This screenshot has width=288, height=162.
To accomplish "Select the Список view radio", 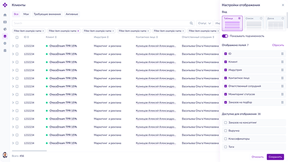I will [x=261, y=18].
